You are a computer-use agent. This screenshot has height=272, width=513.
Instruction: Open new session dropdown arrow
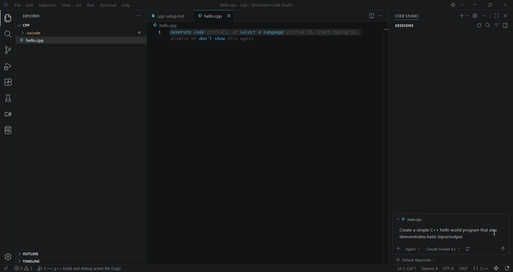click(x=467, y=16)
